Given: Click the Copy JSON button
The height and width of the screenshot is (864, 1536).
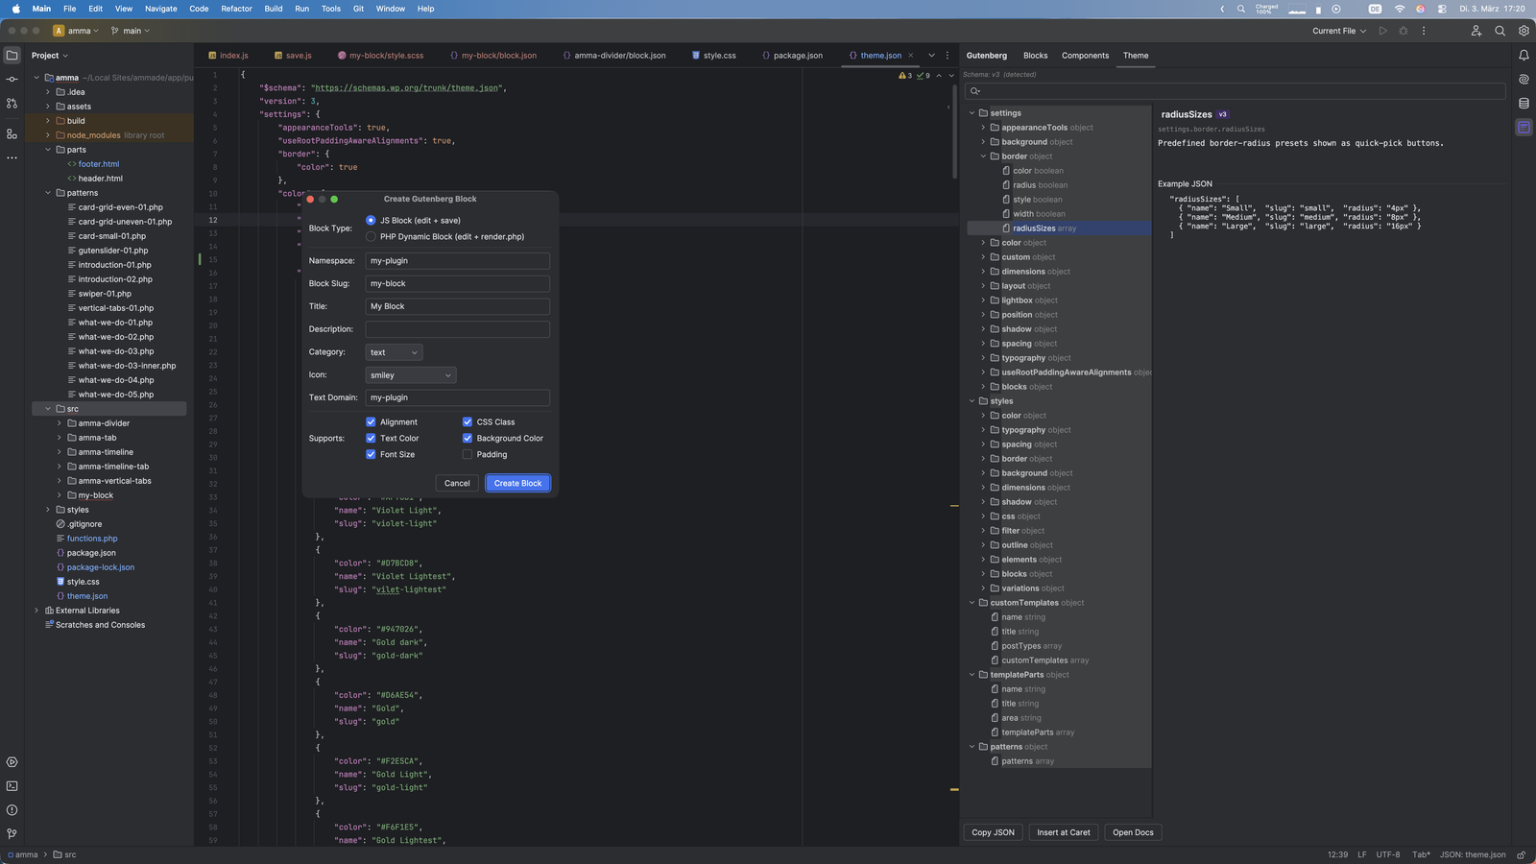Looking at the screenshot, I should pos(993,832).
